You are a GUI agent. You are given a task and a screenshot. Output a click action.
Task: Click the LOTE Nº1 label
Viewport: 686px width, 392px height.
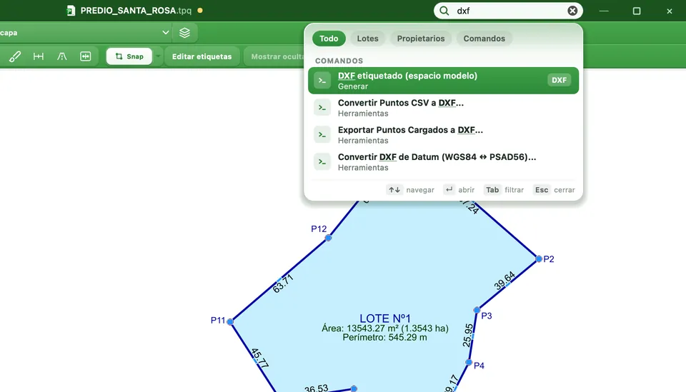pyautogui.click(x=385, y=318)
